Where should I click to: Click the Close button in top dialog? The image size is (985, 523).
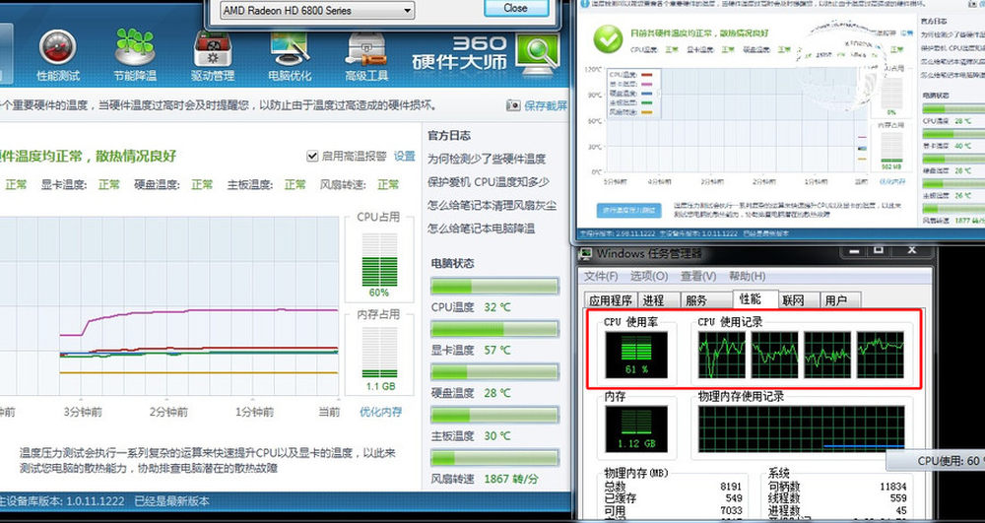coord(516,8)
